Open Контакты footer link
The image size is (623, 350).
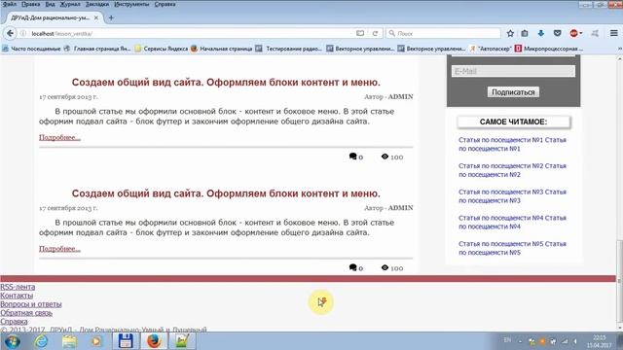pyautogui.click(x=17, y=296)
